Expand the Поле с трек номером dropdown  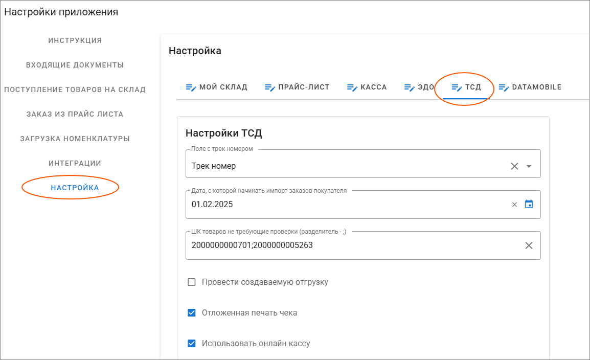point(529,166)
